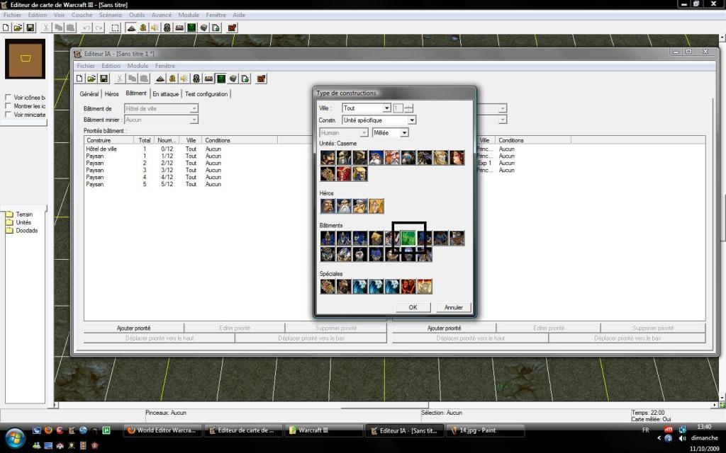Click 'Ajouter priorité' under the left priority list
This screenshot has width=726, height=453.
(x=134, y=328)
